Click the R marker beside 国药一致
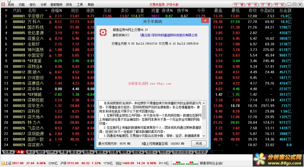 (50, 140)
